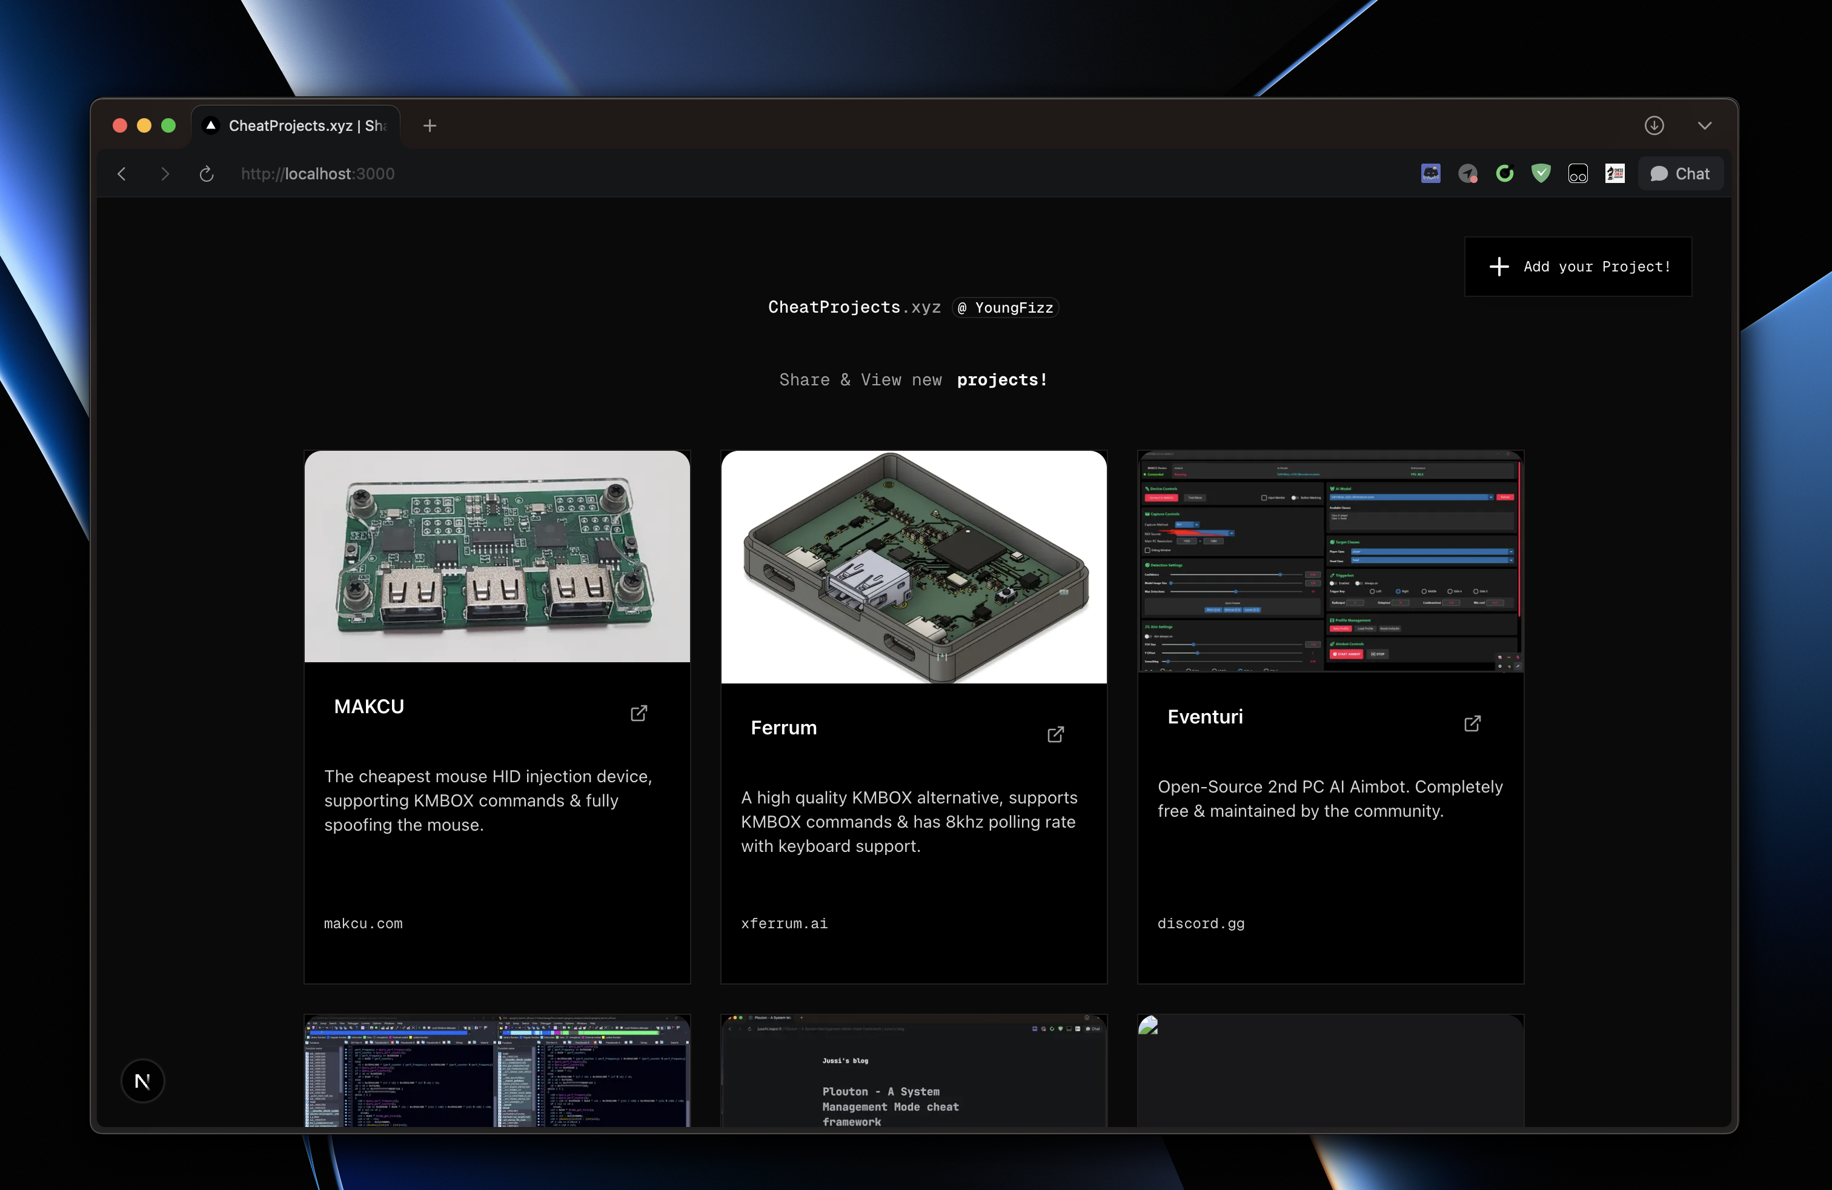Open MAKCU external link icon
The image size is (1832, 1190).
639,713
